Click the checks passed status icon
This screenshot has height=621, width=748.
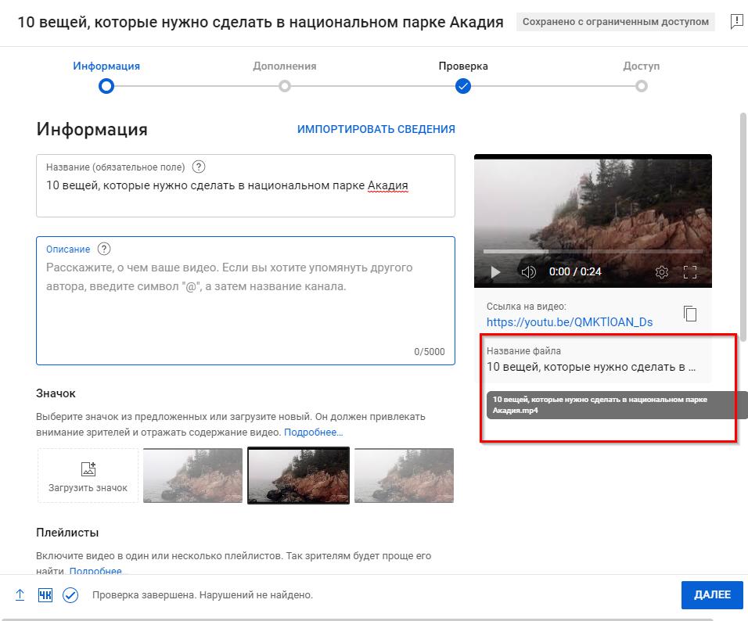(x=70, y=594)
